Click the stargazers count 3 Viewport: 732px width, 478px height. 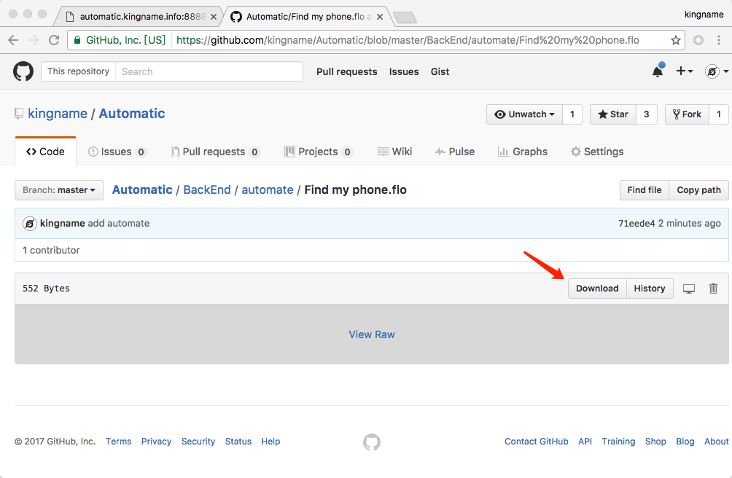(x=647, y=114)
